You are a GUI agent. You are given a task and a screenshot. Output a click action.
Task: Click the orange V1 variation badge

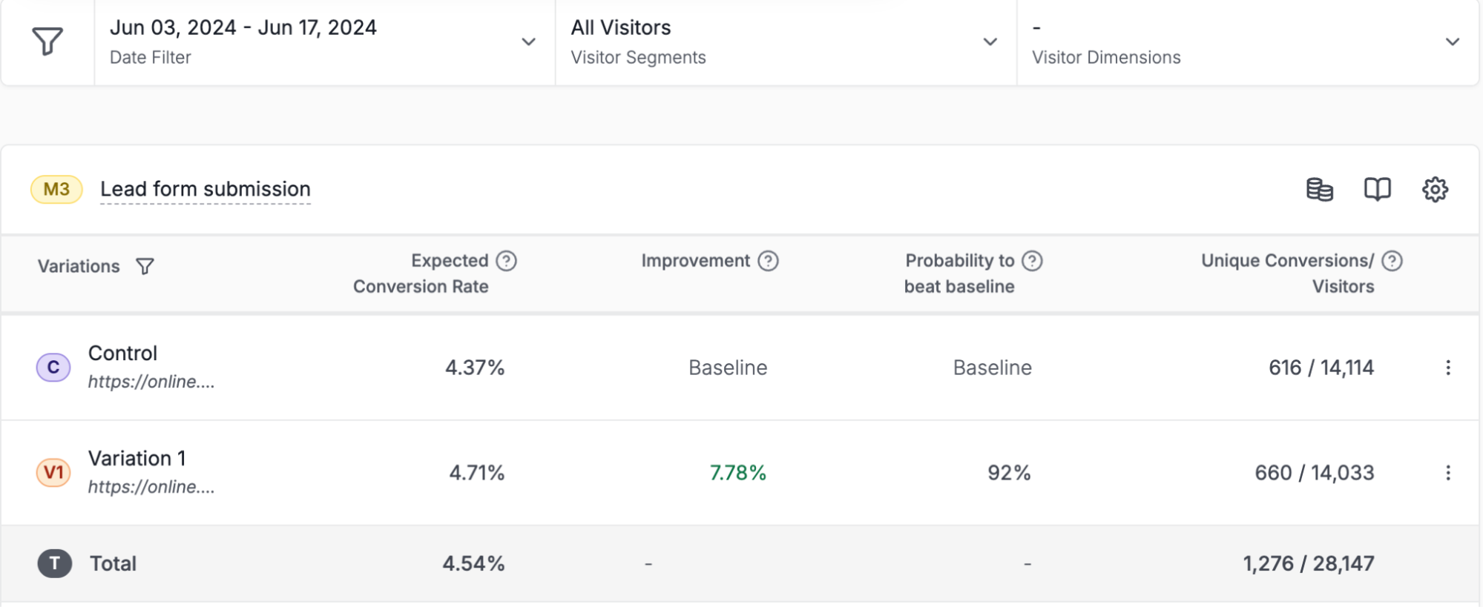[x=53, y=473]
